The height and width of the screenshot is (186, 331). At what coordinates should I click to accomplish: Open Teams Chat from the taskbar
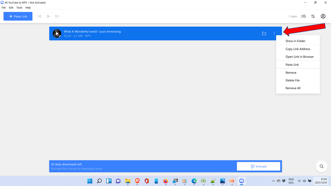click(x=118, y=181)
